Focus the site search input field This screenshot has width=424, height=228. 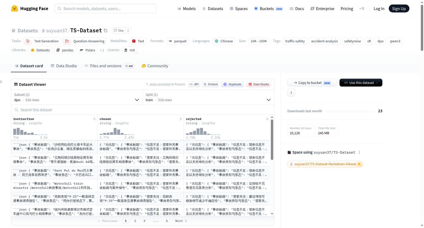click(105, 8)
